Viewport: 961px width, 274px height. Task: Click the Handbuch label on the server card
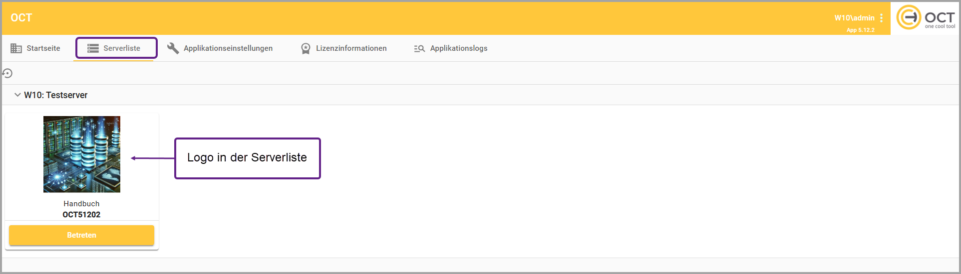click(81, 204)
